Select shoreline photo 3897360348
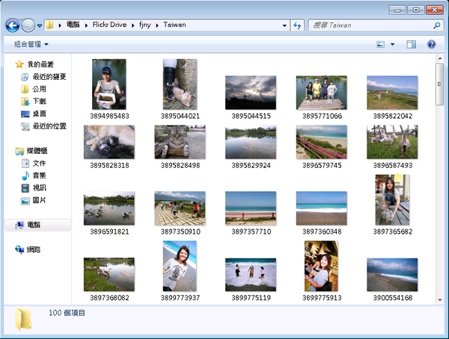The height and width of the screenshot is (339, 449). tap(321, 208)
